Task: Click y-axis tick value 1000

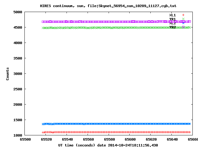Action: pos(18,135)
